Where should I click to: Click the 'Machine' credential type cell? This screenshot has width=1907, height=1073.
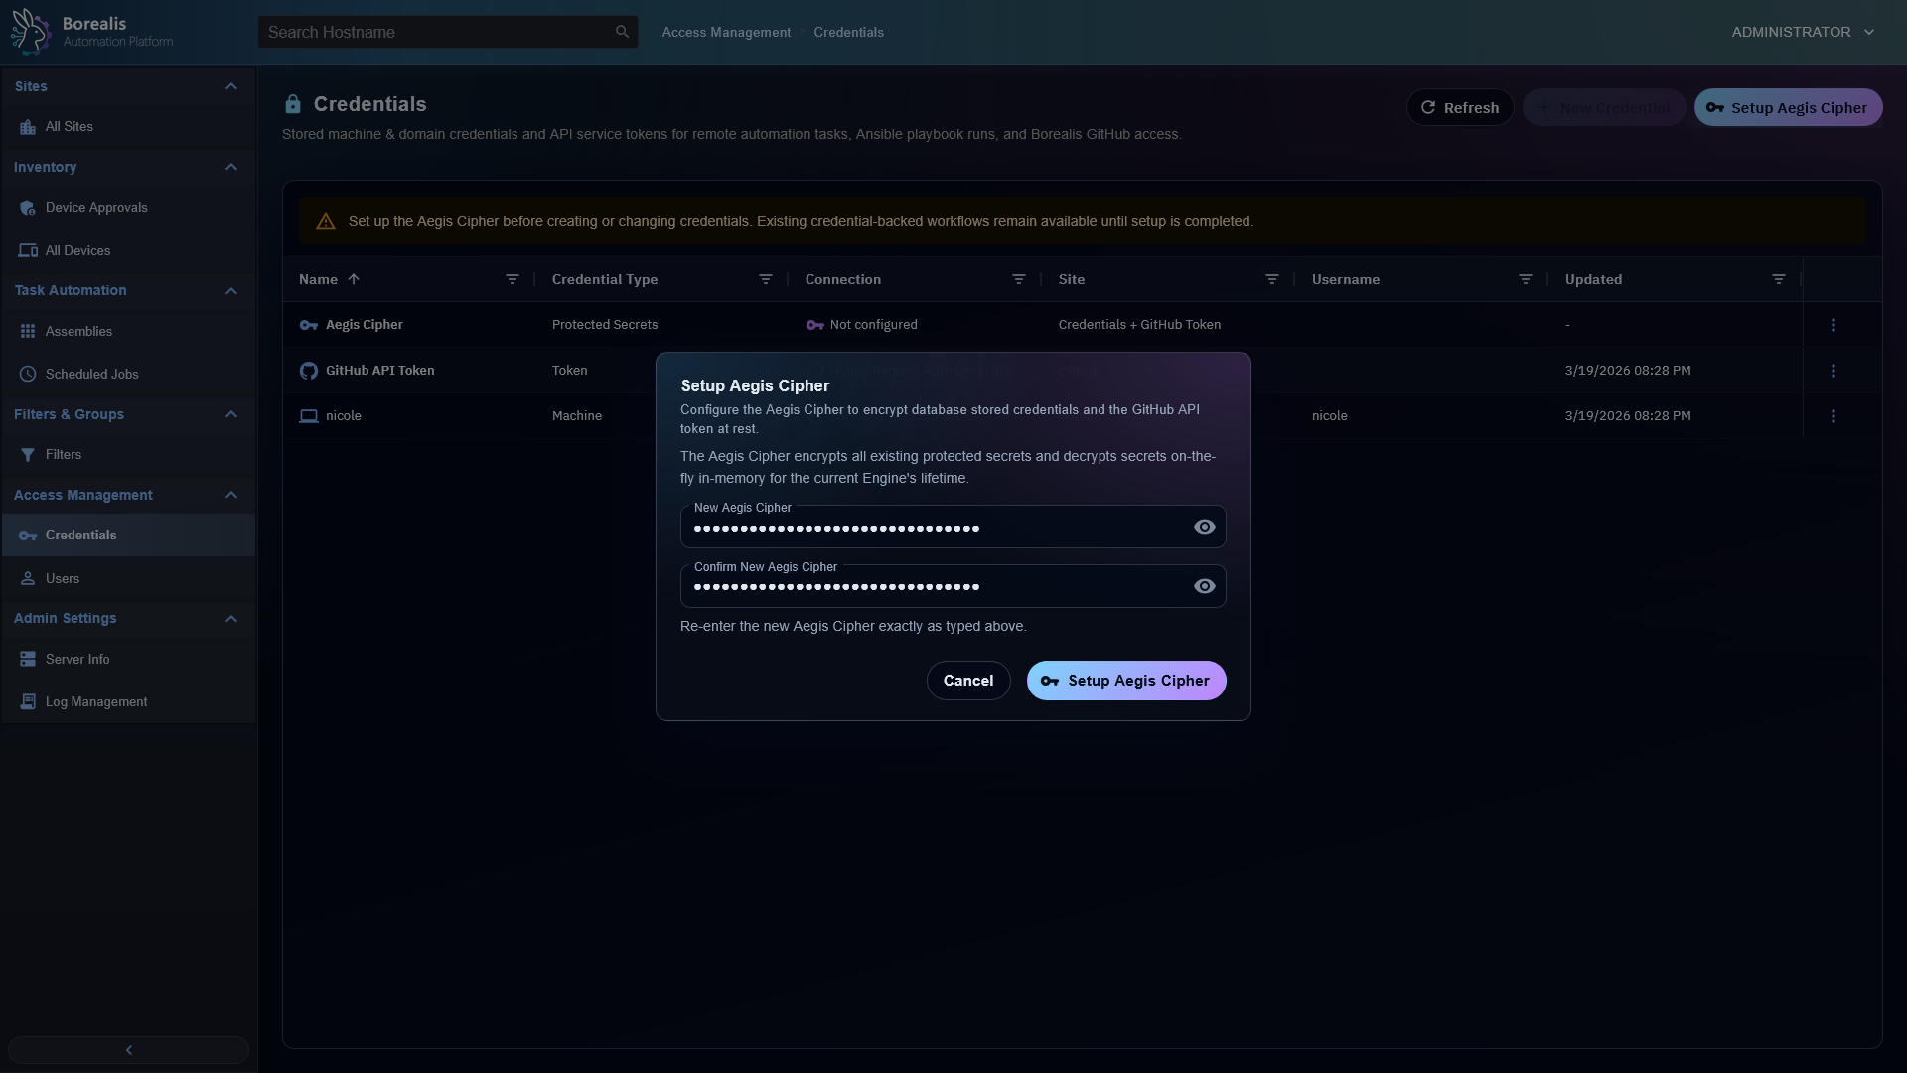click(x=577, y=416)
